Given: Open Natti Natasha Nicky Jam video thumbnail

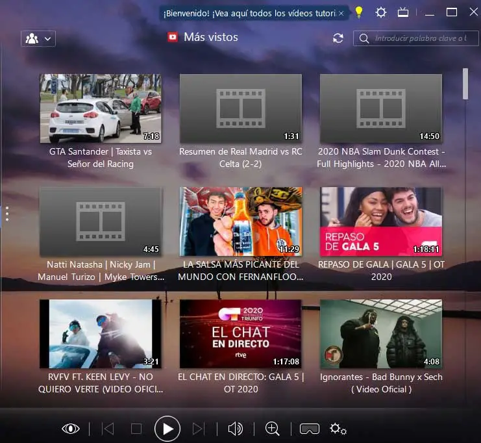Looking at the screenshot, I should (x=101, y=221).
